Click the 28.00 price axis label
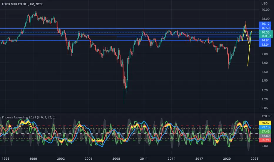The height and width of the screenshot is (162, 274). pos(265,19)
